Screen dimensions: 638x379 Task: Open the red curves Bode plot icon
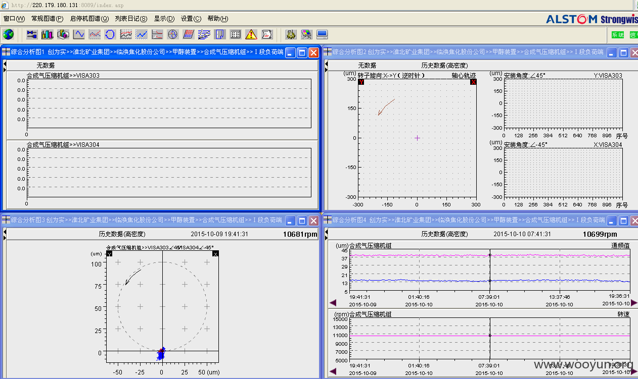[157, 34]
